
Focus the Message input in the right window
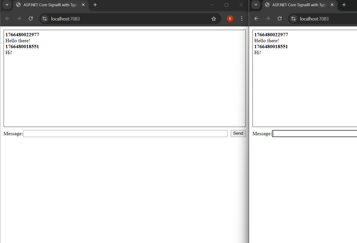pyautogui.click(x=314, y=133)
